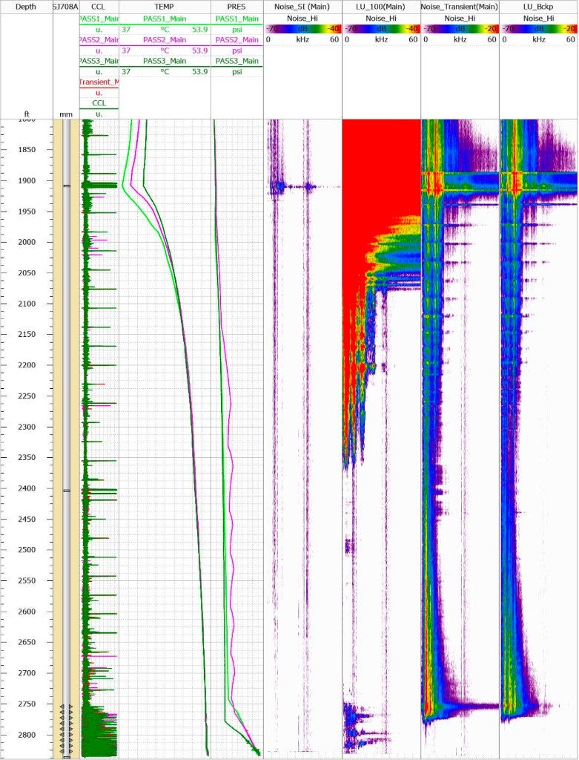This screenshot has height=760, width=579.
Task: Select PASS3_Main curve label in CCL track
Action: pyautogui.click(x=99, y=61)
